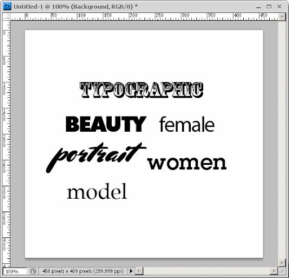Click the vertical scrollbar up arrow

pyautogui.click(x=282, y=17)
